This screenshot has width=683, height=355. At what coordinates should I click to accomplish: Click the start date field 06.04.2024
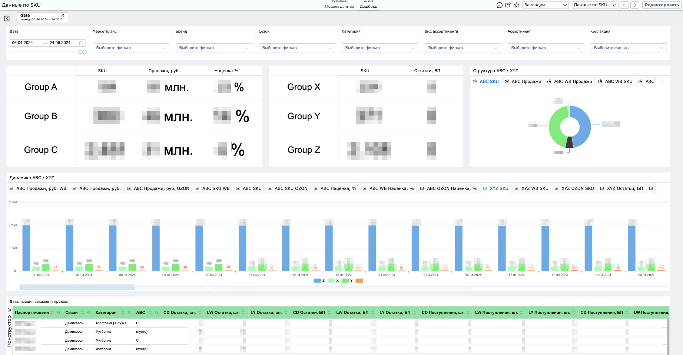tap(23, 43)
